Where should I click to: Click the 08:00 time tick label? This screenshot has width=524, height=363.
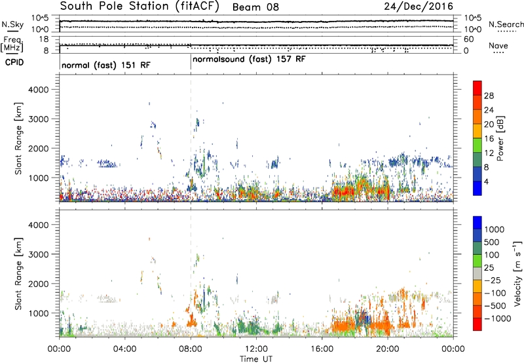[191, 349]
